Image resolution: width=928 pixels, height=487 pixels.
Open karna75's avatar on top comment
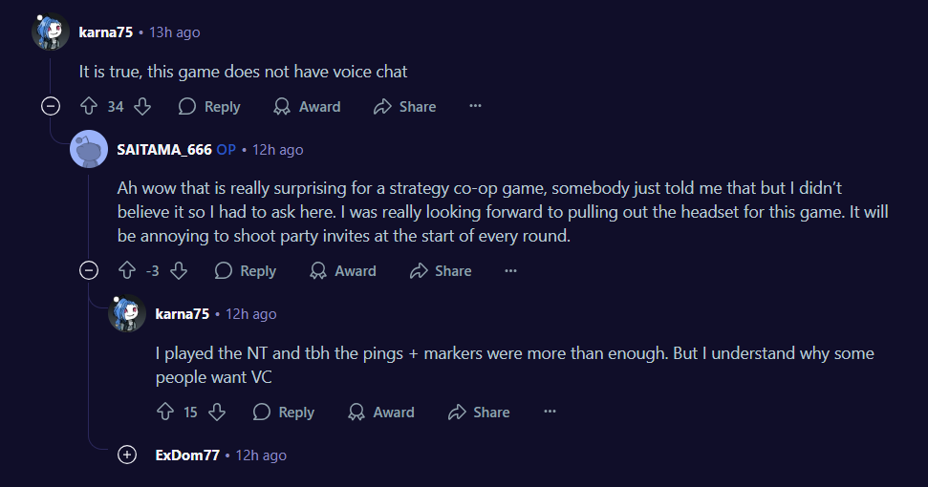(x=51, y=32)
